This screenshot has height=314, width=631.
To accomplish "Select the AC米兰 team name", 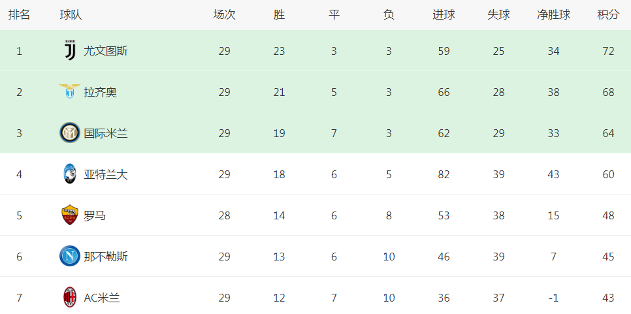I will point(102,298).
